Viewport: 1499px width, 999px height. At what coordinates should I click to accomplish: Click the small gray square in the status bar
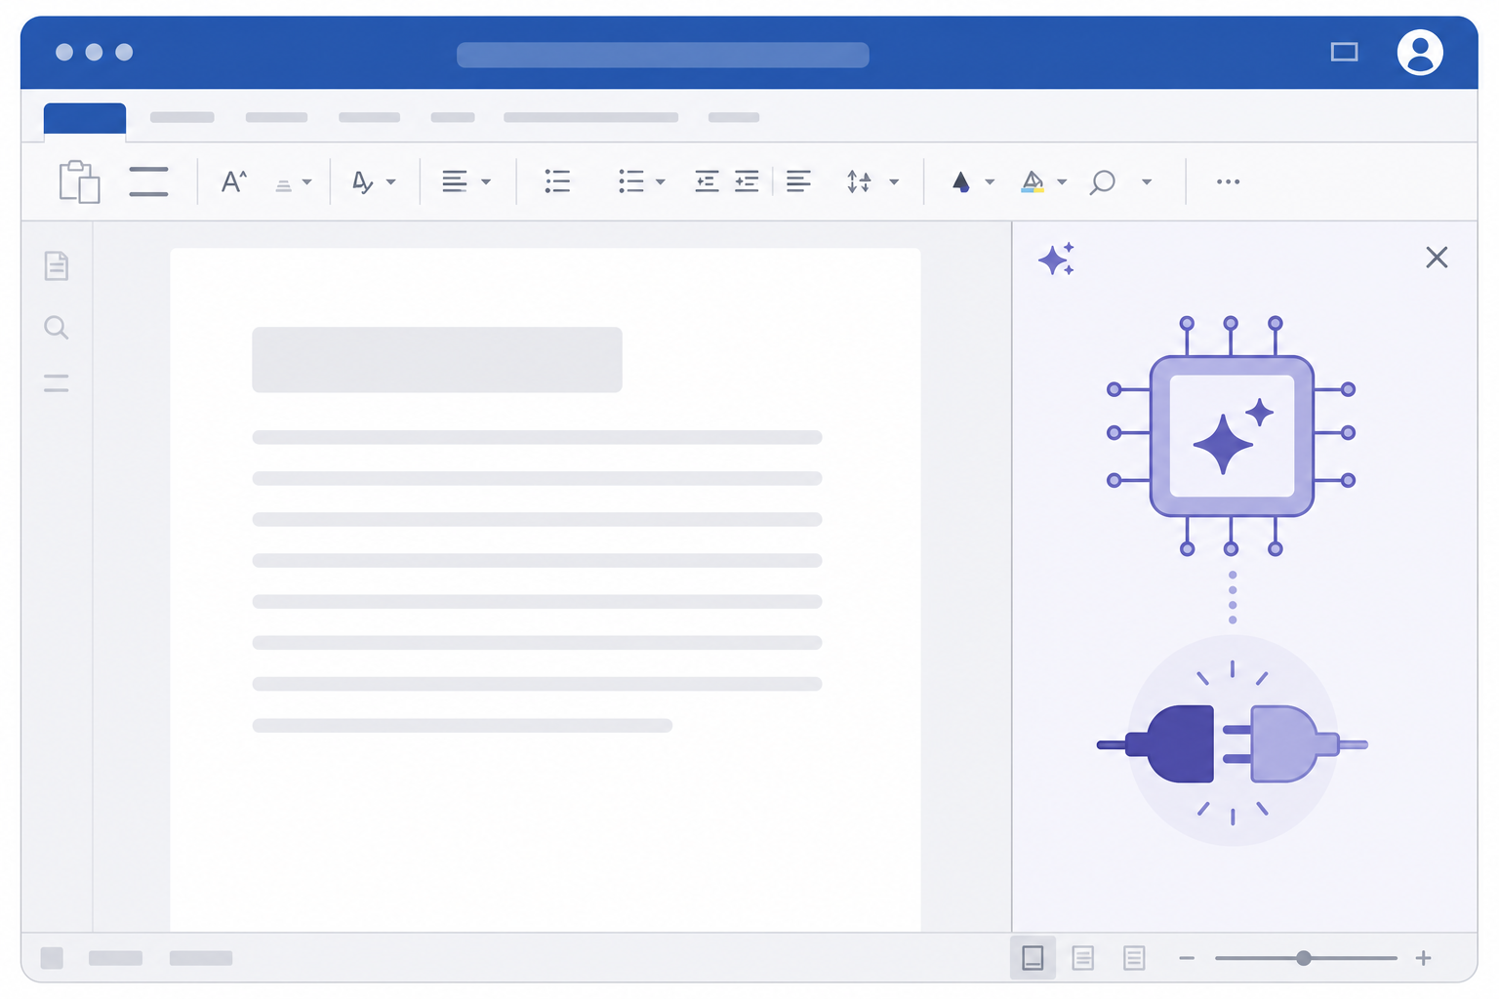point(52,958)
